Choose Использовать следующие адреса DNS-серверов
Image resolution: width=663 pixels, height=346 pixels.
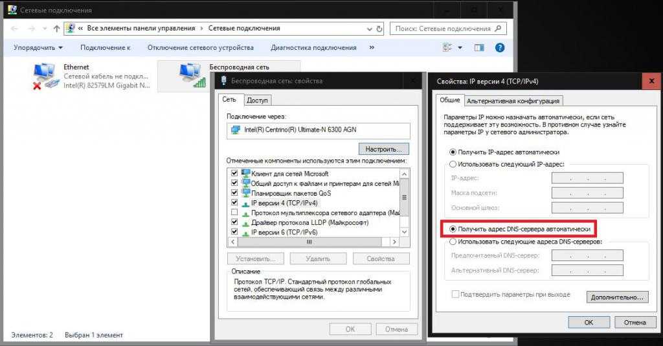tap(453, 242)
